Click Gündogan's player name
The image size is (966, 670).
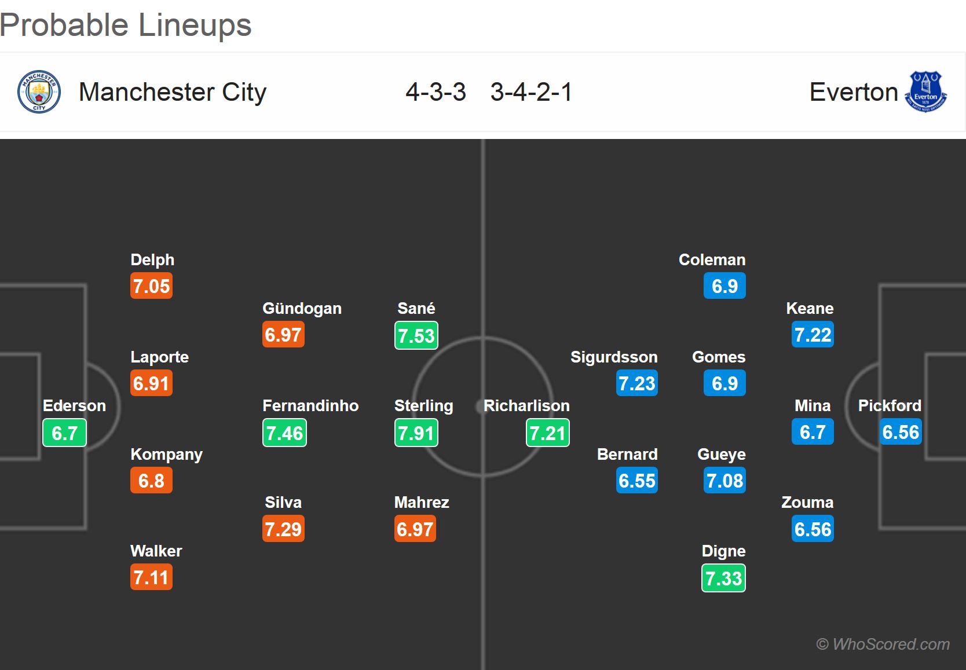click(x=302, y=308)
